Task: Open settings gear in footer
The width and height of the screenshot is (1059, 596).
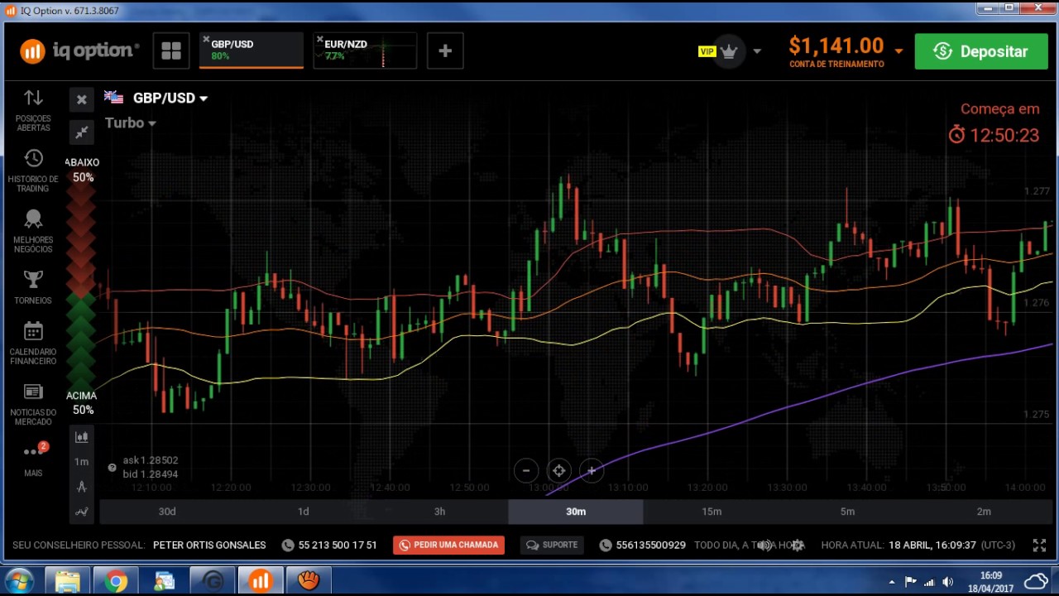Action: coord(798,546)
